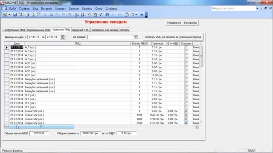Click the Настройки button
This screenshot has width=273, height=153.
click(191, 23)
